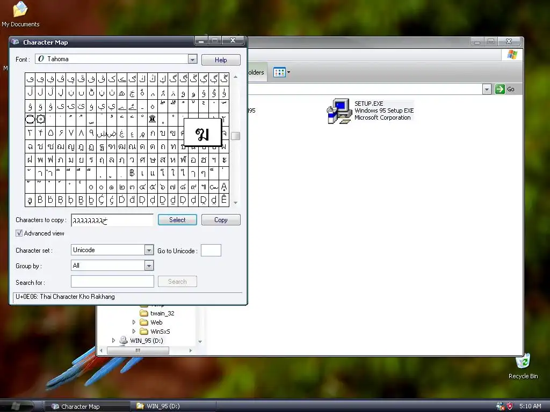Select WIN_95 (D:) drive in tree
The image size is (550, 412).
click(141, 341)
